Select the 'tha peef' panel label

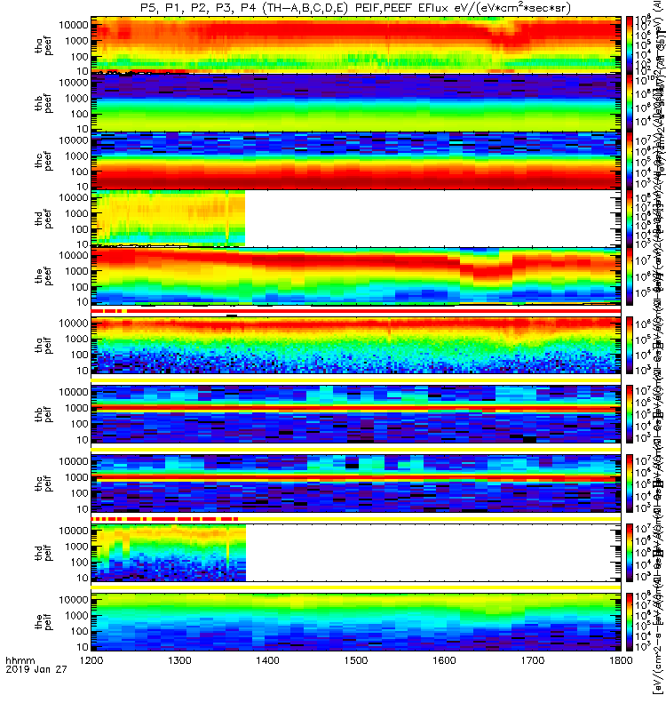[x=44, y=46]
